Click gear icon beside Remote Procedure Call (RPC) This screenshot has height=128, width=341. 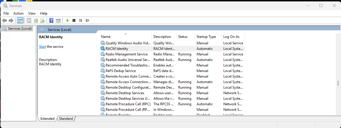[103, 104]
